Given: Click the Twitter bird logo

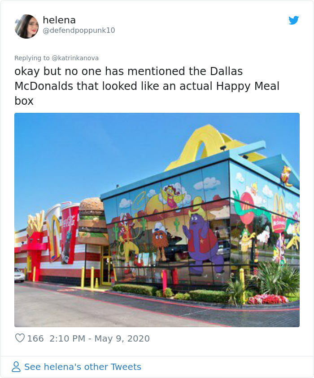Looking at the screenshot, I should pyautogui.click(x=293, y=20).
